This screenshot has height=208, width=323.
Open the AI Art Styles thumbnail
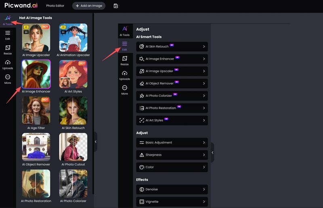pyautogui.click(x=73, y=74)
